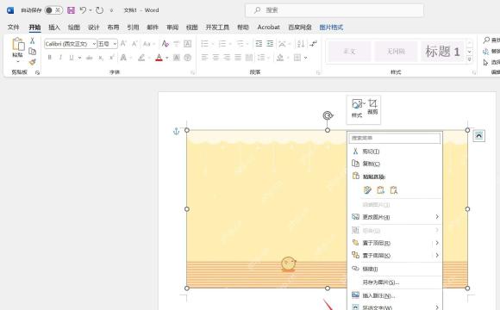This screenshot has height=310, width=500.
Task: Click the Superscript icon
Action: (111, 58)
